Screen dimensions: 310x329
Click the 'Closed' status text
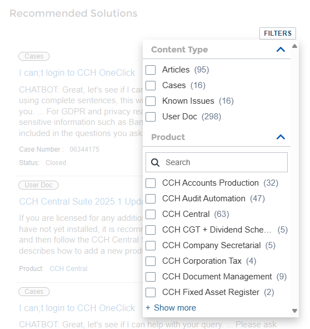[x=56, y=163]
